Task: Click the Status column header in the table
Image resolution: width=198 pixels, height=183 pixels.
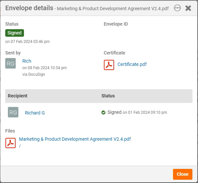Action: [108, 96]
